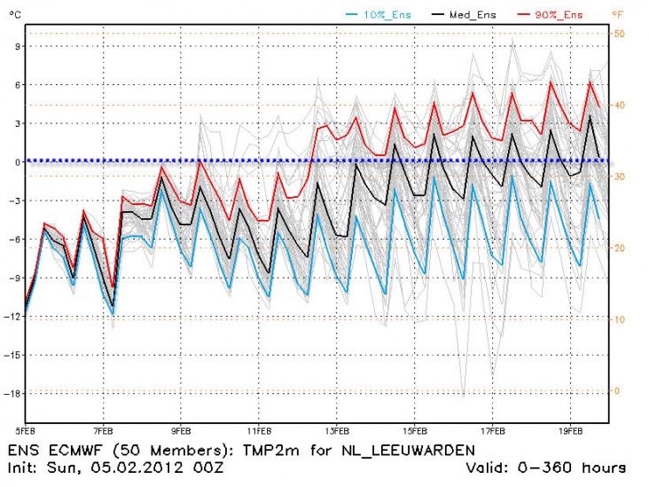Click the 0 value on Celsius axis

pos(18,162)
